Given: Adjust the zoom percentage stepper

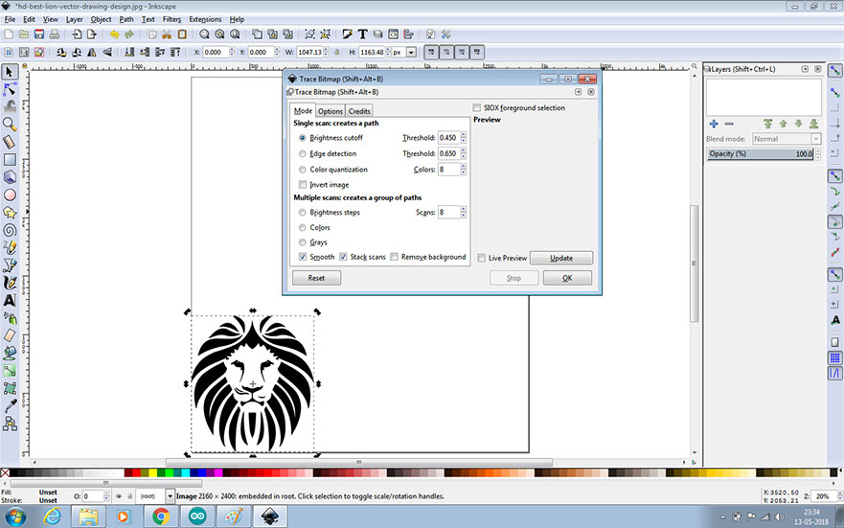Looking at the screenshot, I should click(839, 495).
